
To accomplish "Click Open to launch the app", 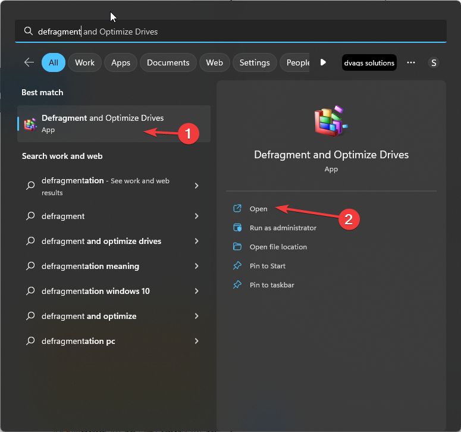I will click(x=258, y=209).
